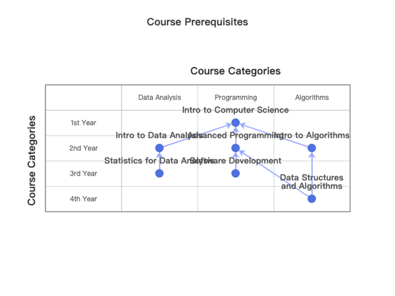395x296 pixels.
Task: Select the 1st Year row label
Action: 84,123
